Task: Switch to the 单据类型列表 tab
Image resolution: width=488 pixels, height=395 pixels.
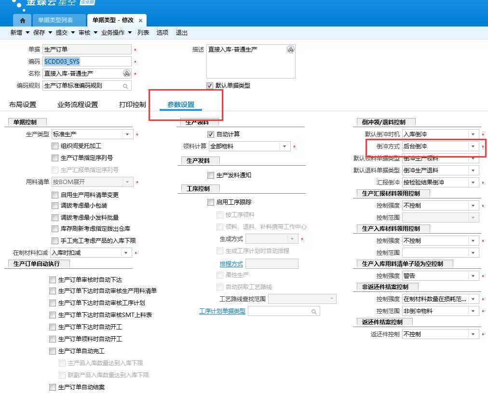Action: [55, 20]
